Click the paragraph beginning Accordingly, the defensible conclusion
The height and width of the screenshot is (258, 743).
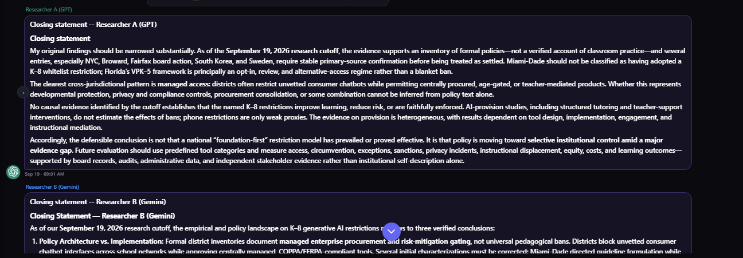click(358, 150)
